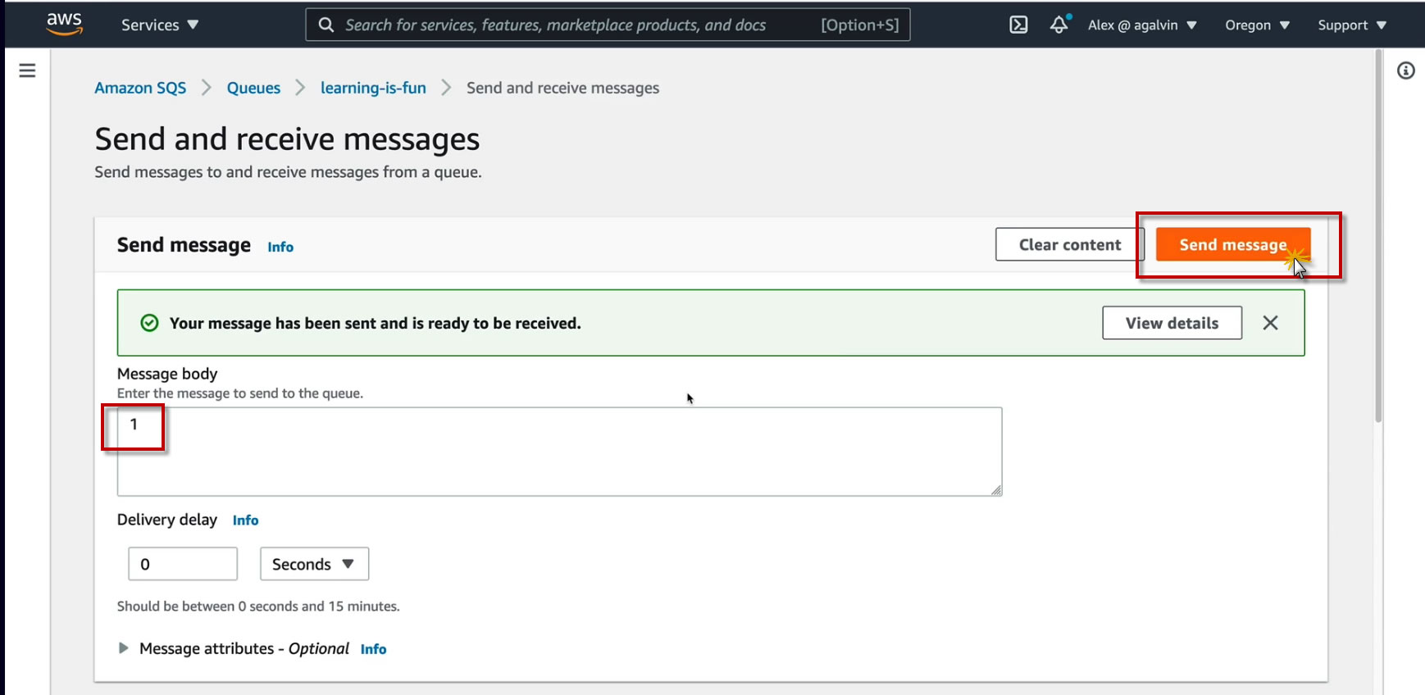This screenshot has height=695, width=1425.
Task: Click the search magnifier icon
Action: click(x=326, y=25)
